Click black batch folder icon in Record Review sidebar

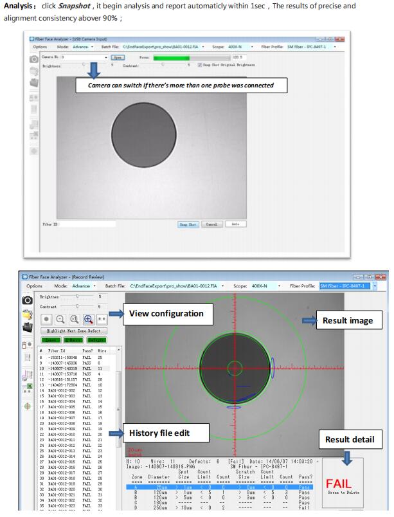click(28, 327)
